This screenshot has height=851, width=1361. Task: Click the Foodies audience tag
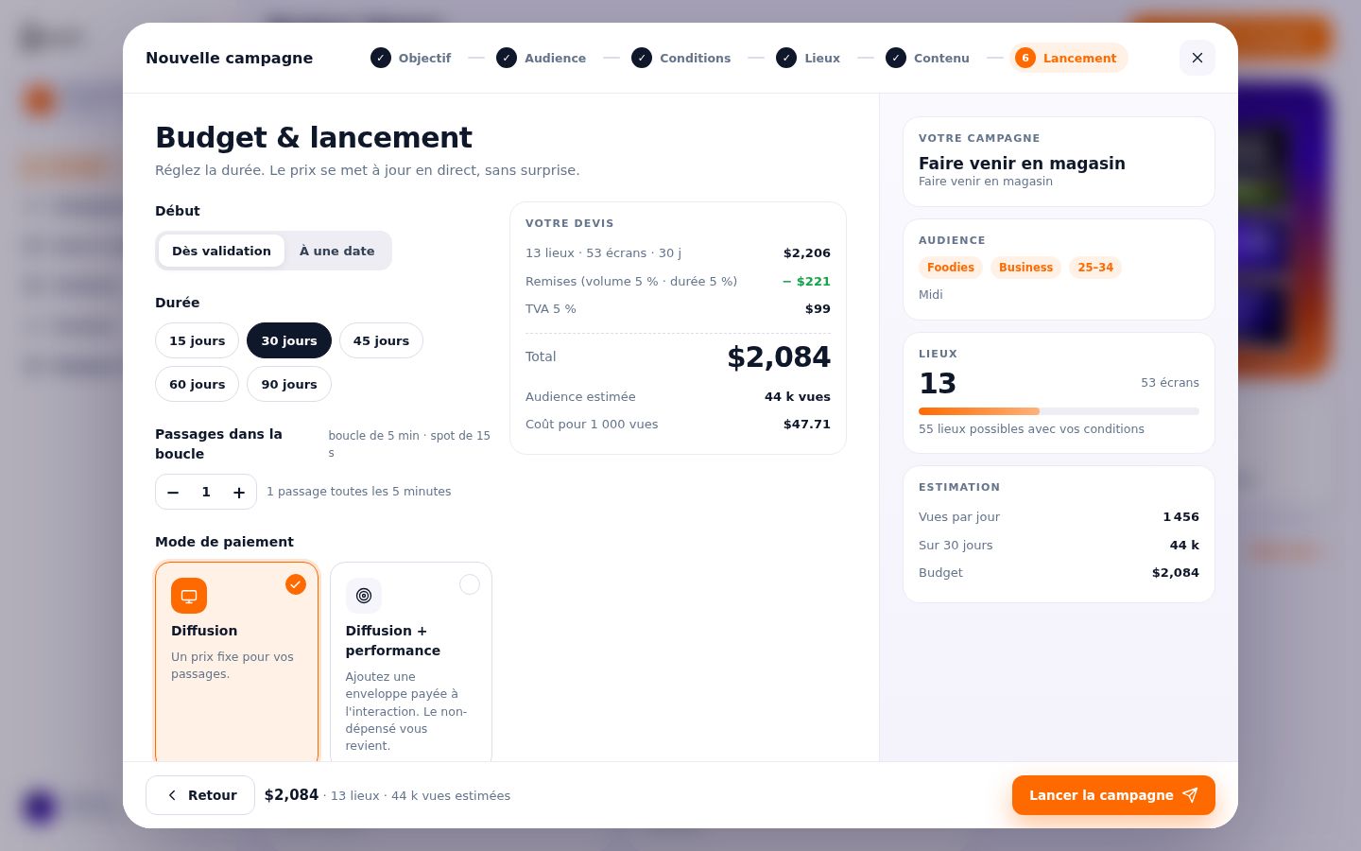(950, 268)
